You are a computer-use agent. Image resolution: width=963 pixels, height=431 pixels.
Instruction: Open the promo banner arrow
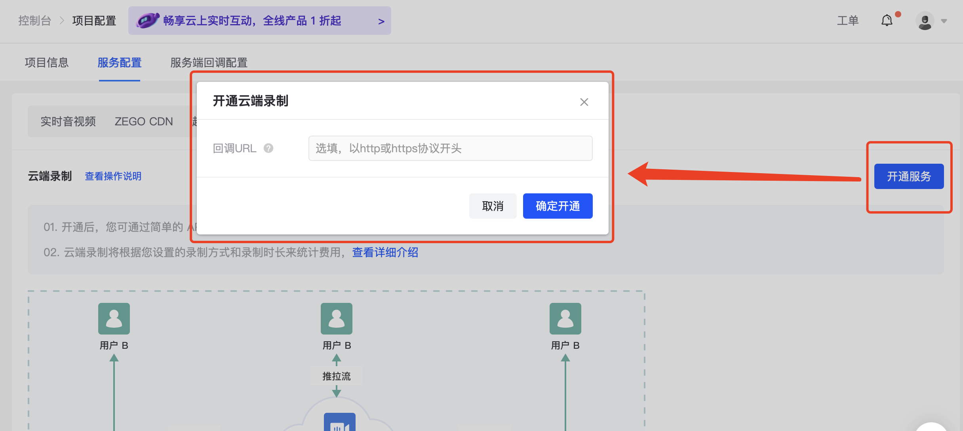381,21
